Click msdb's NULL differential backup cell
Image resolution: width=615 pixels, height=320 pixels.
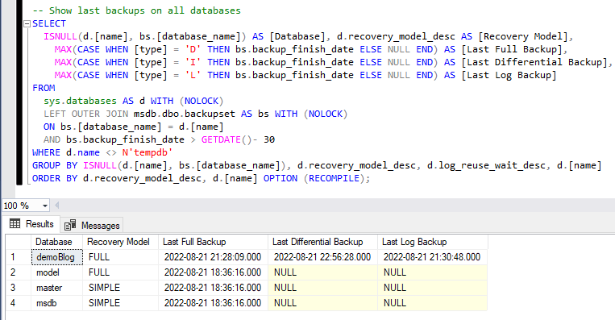pos(322,303)
